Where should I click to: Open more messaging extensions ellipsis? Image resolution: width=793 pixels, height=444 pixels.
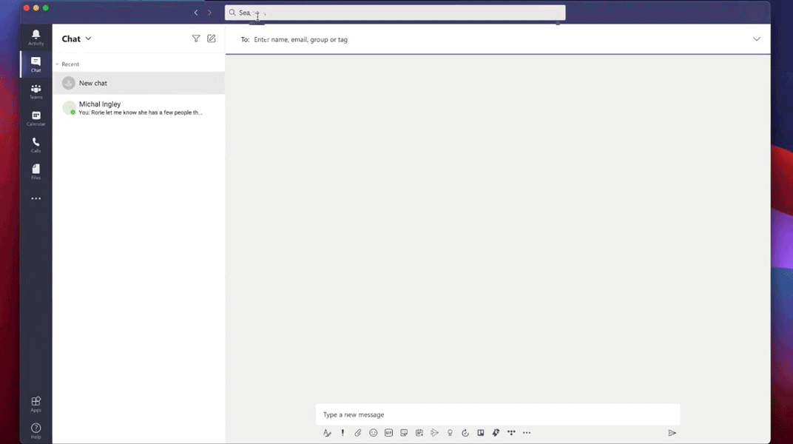(x=527, y=433)
